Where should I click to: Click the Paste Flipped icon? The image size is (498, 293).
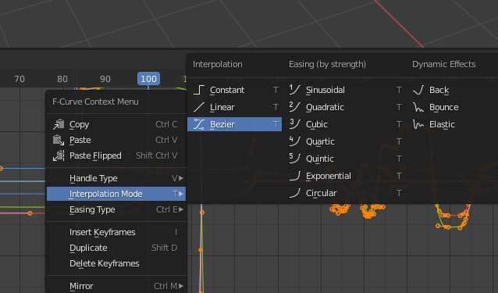pos(59,155)
